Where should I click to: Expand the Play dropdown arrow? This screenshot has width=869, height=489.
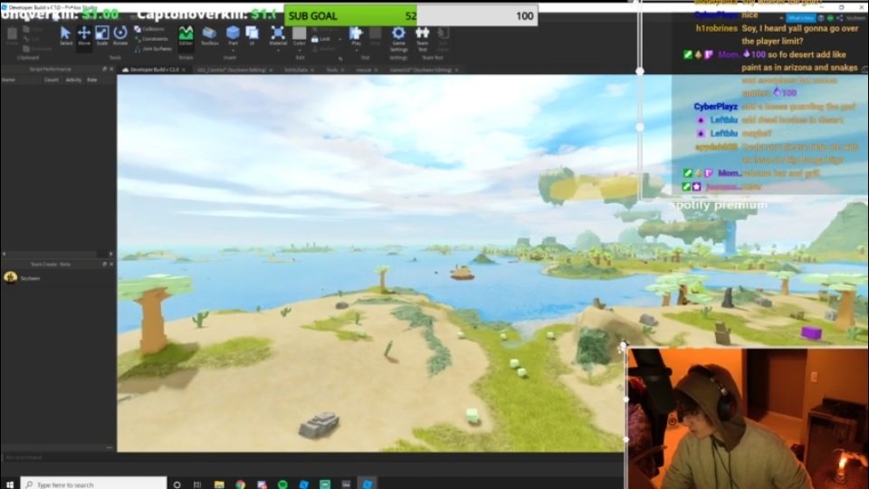(x=356, y=50)
